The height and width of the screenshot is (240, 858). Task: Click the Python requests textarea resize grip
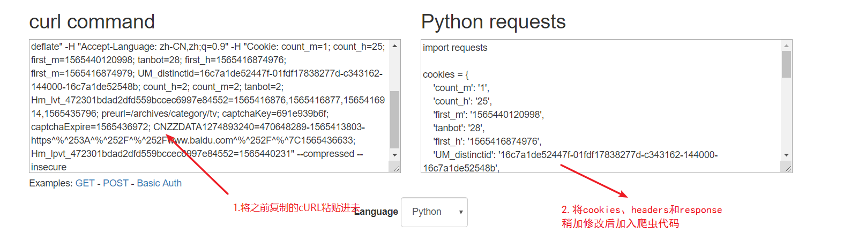pyautogui.click(x=787, y=168)
